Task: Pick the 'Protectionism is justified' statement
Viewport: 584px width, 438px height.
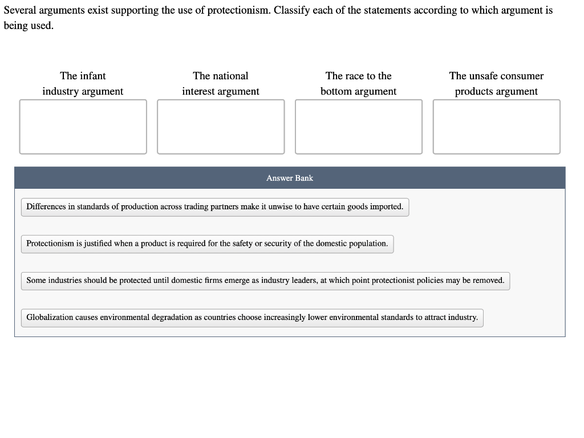Action: click(208, 244)
